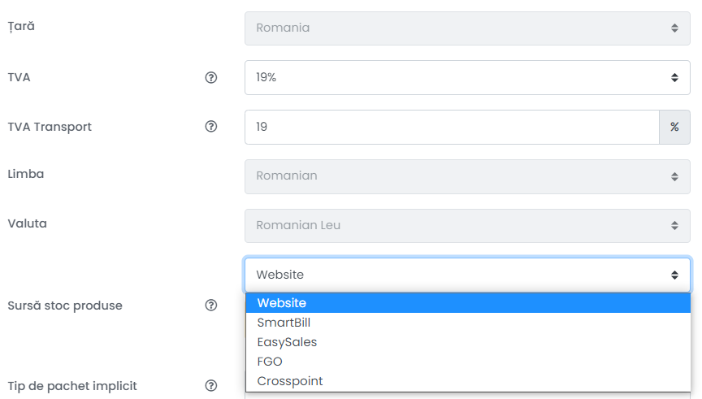This screenshot has height=399, width=702.
Task: Click the TVA dropdown arrow icon
Action: point(674,77)
